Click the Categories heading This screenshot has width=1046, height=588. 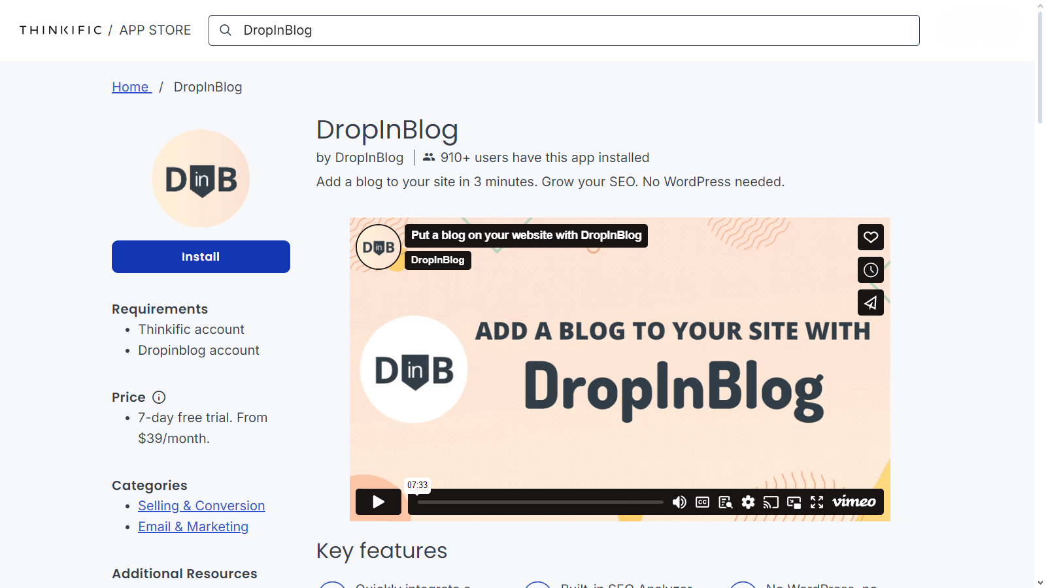pyautogui.click(x=149, y=485)
